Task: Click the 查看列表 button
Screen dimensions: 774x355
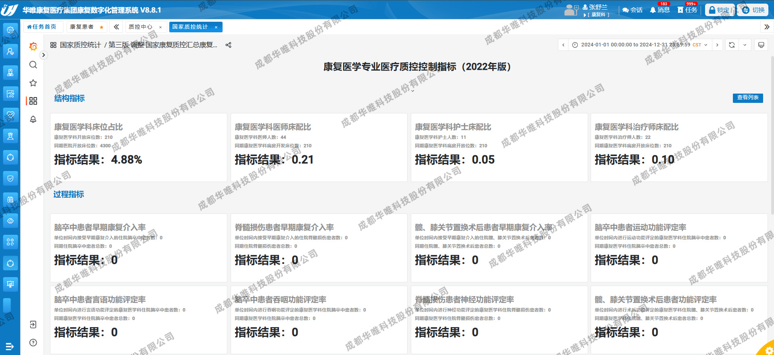Action: tap(747, 98)
